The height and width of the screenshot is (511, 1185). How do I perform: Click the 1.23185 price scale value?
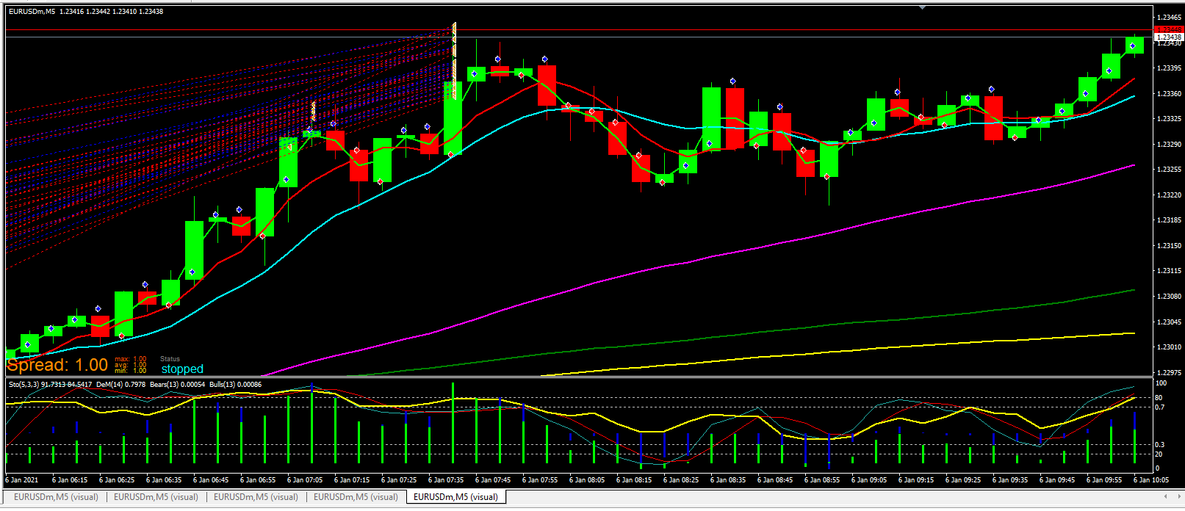tap(1169, 220)
